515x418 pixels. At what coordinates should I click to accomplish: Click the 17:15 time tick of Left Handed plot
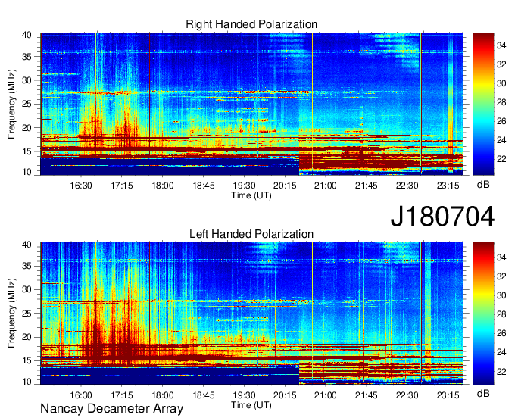click(121, 395)
